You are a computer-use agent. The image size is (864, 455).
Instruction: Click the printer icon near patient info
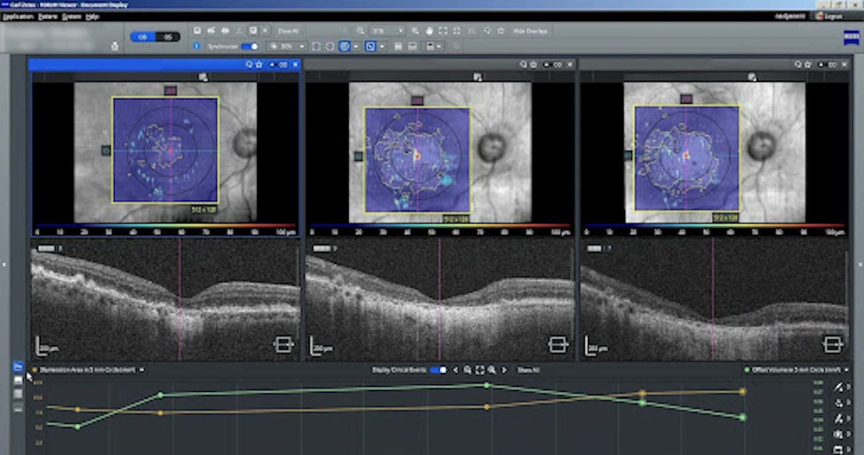point(115,47)
